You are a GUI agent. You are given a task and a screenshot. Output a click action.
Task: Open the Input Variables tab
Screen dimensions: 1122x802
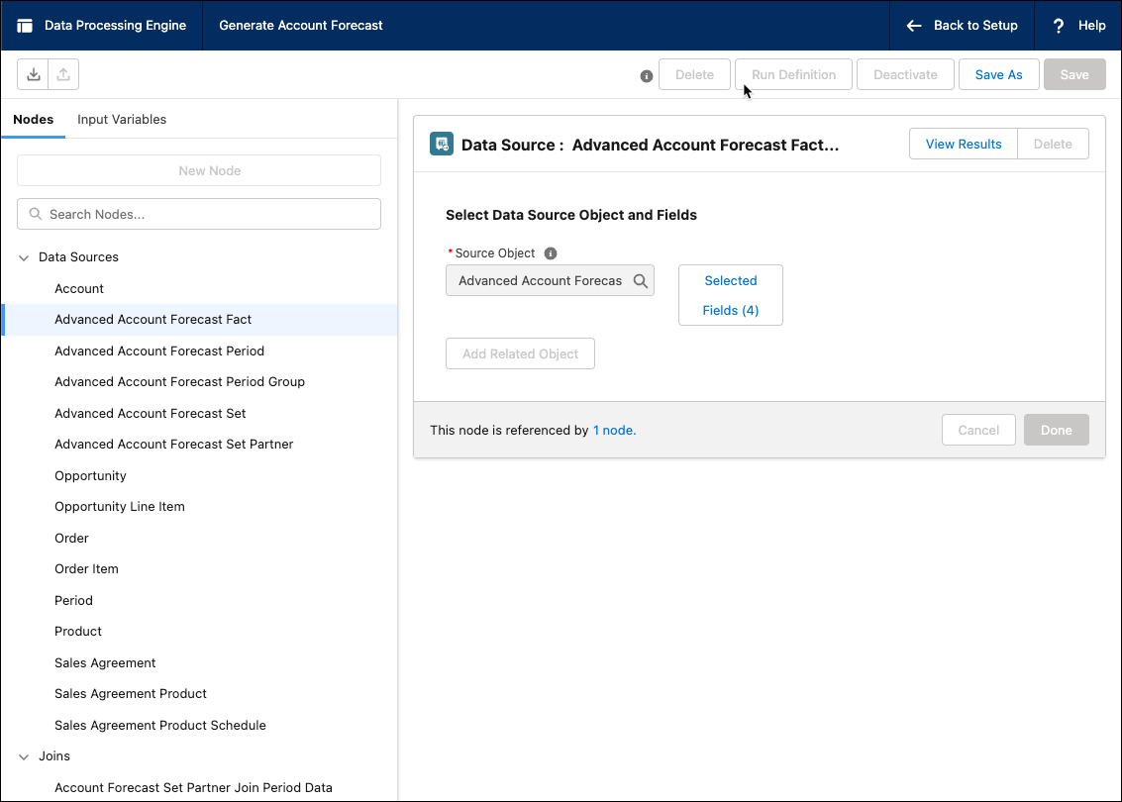[x=122, y=120]
